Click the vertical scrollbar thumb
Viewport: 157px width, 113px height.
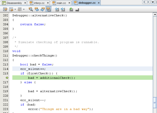pos(155,103)
